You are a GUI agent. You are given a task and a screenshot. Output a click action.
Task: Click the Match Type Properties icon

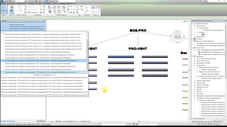(26, 12)
